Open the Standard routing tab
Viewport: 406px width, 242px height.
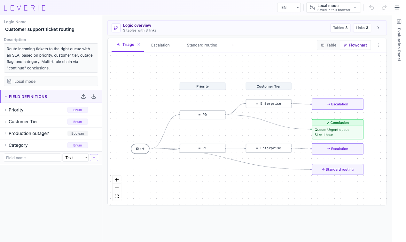(x=202, y=45)
